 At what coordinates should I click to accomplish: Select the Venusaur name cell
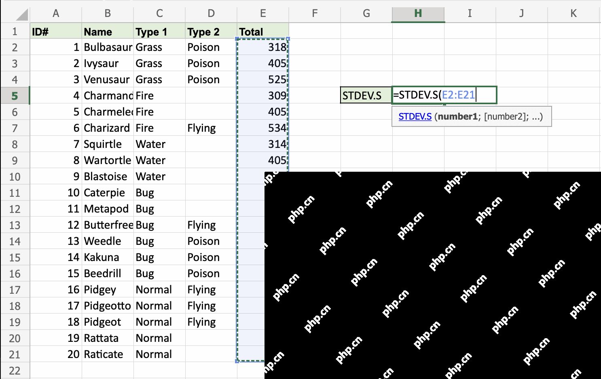click(108, 80)
